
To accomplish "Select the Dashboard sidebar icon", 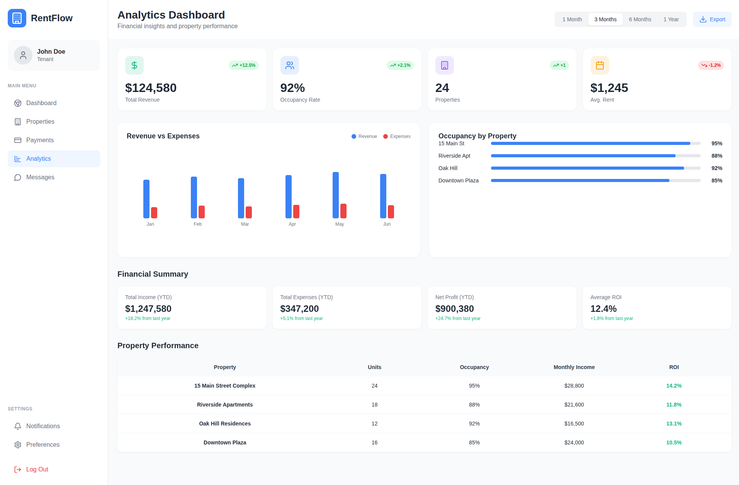I will coord(18,103).
